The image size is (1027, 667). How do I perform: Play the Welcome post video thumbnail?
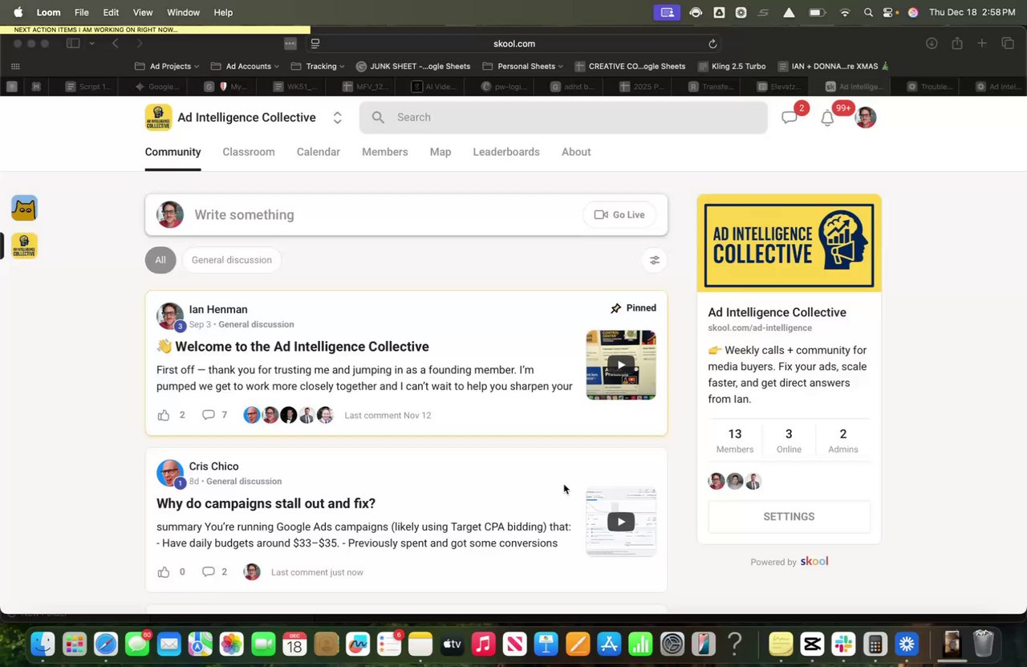click(621, 365)
